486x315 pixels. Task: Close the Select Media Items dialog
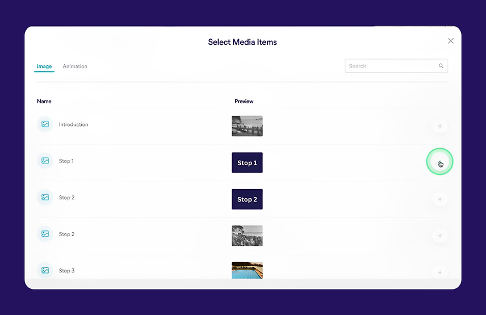point(451,41)
